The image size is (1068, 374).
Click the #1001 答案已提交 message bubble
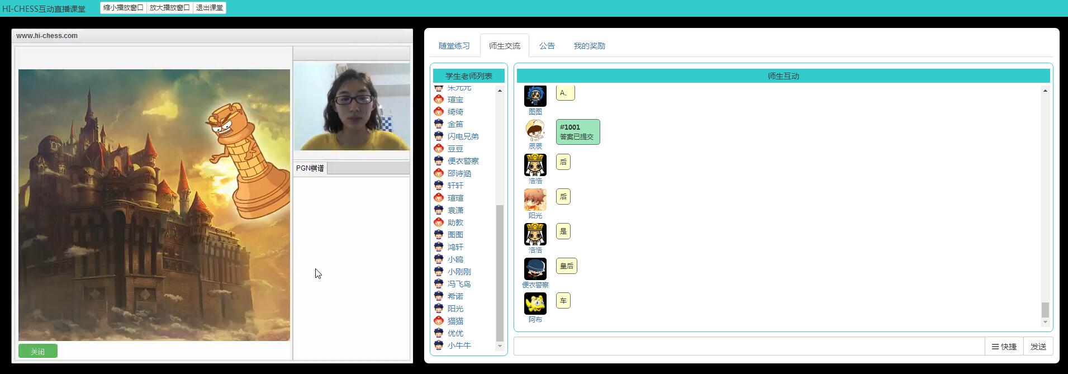point(578,132)
